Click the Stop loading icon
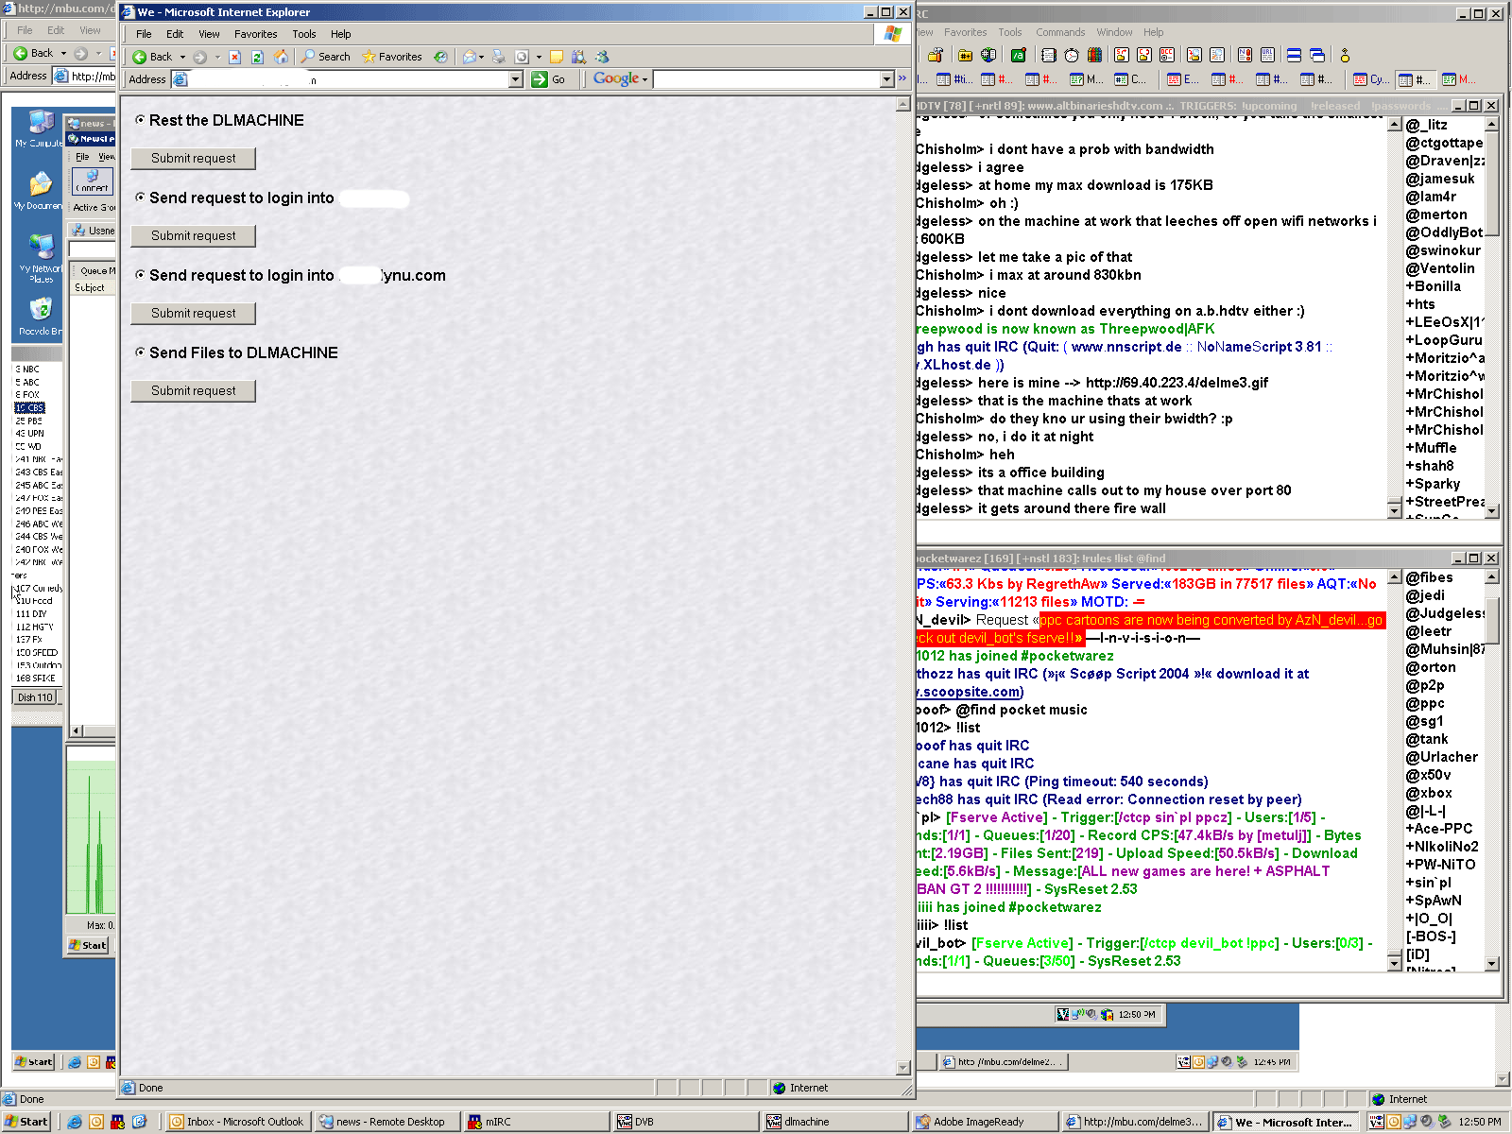 [x=234, y=57]
